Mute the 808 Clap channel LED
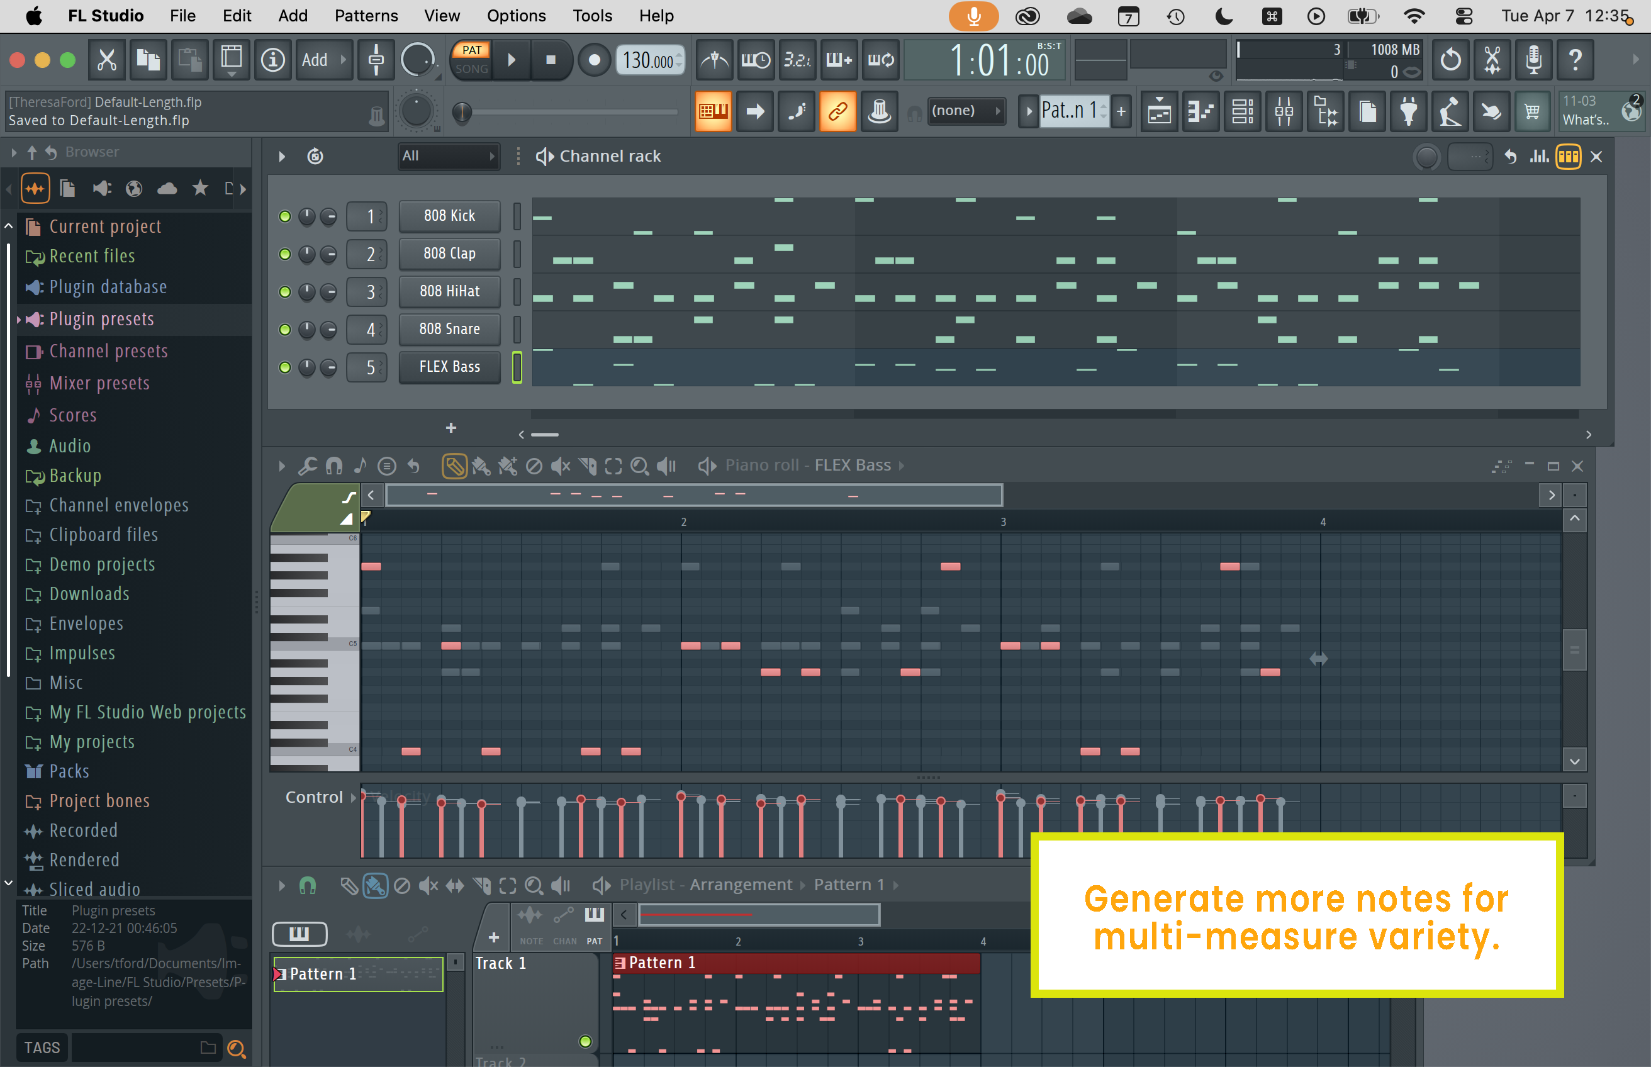Viewport: 1651px width, 1067px height. [x=284, y=254]
